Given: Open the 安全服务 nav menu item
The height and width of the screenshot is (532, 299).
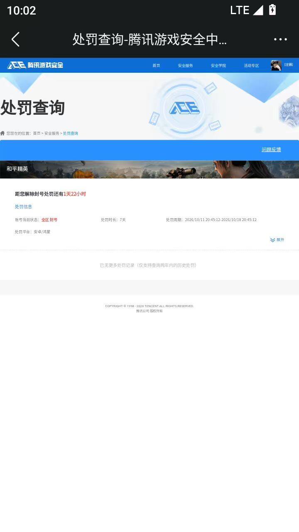Looking at the screenshot, I should 185,66.
